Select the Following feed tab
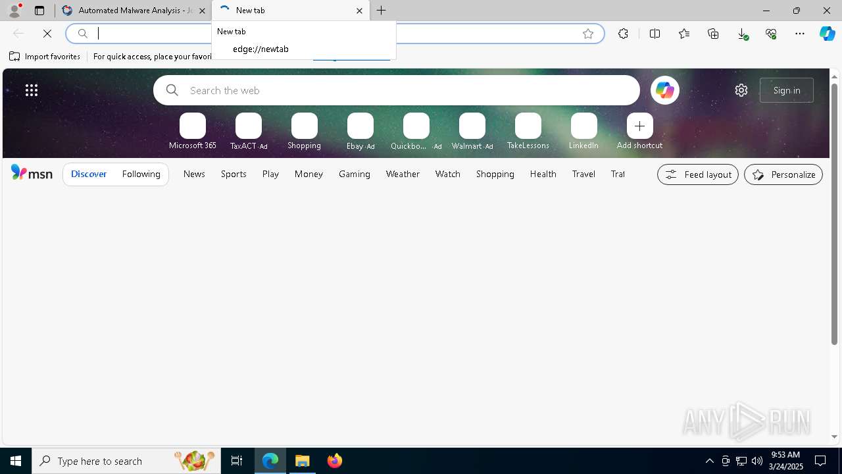The width and height of the screenshot is (842, 474). 141,174
